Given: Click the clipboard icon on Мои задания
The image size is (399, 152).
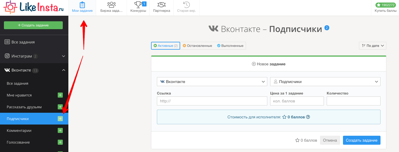Looking at the screenshot, I should tap(82, 5).
